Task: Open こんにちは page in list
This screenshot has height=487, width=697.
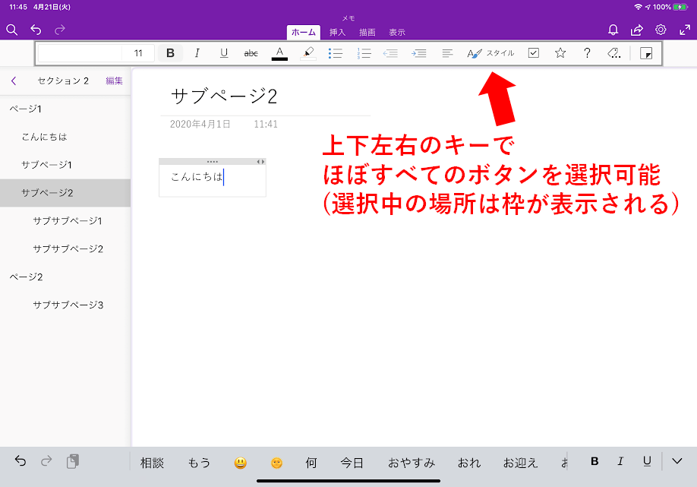Action: click(65, 137)
